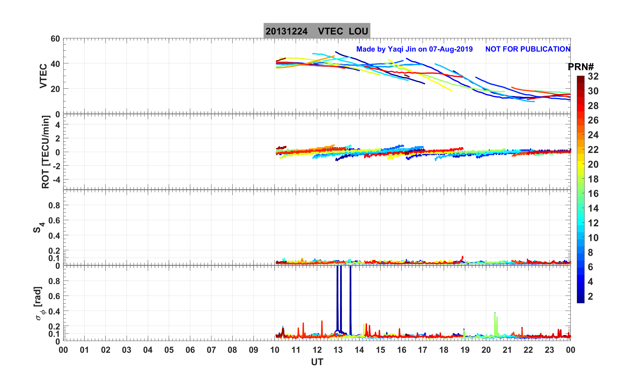Click the x-axis tick label 05
Image resolution: width=634 pixels, height=379 pixels.
click(x=169, y=350)
